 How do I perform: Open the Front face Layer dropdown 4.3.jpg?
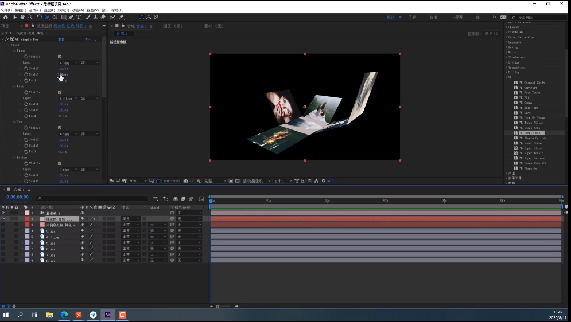coord(68,62)
